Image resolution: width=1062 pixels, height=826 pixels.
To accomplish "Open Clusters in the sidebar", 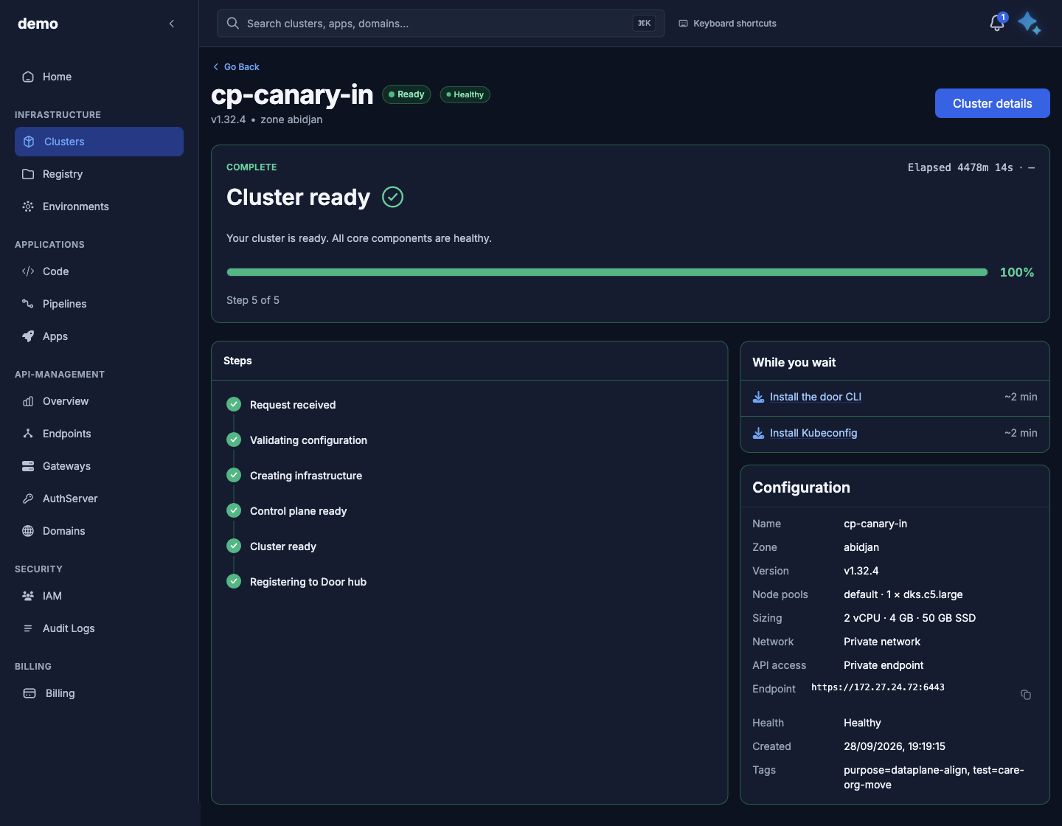I will [99, 142].
